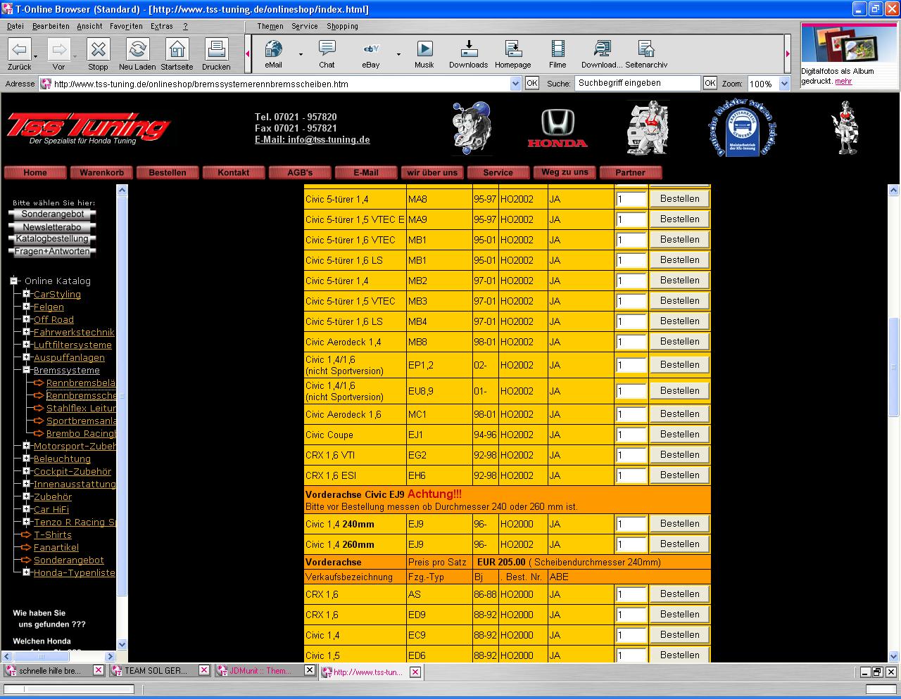Open the eMail globe icon
901x699 pixels.
pos(273,49)
